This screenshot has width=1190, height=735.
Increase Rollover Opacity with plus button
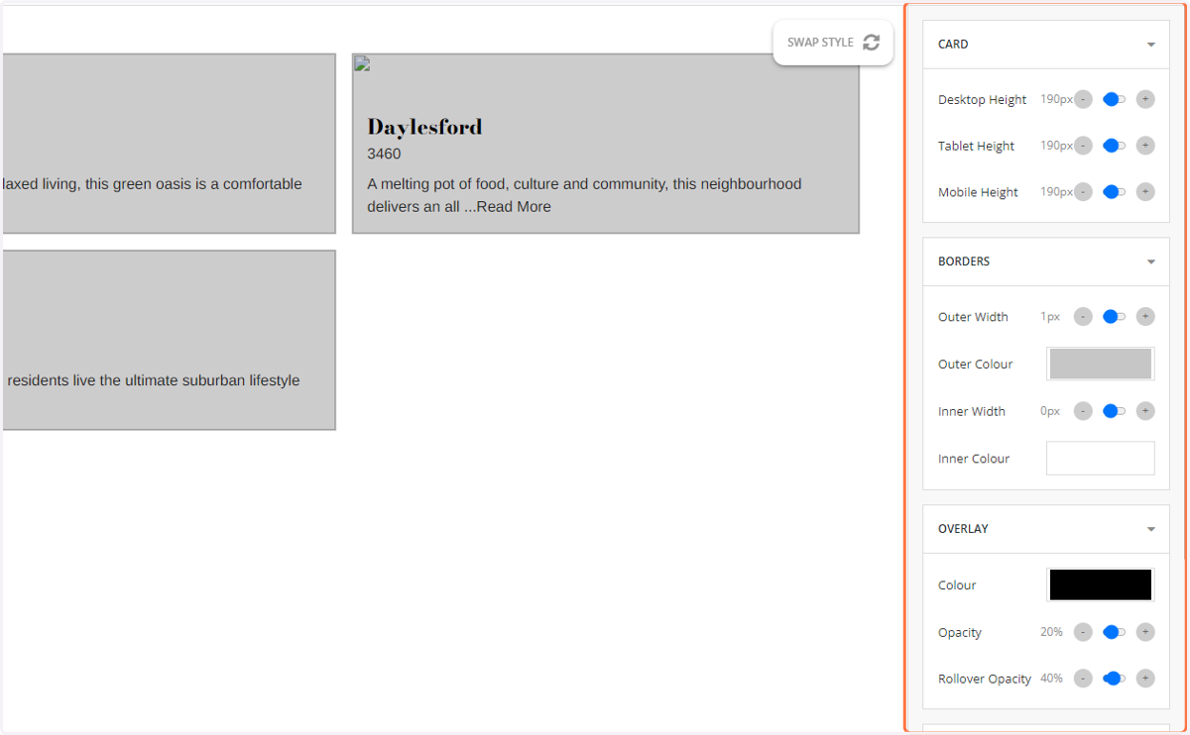[1145, 679]
